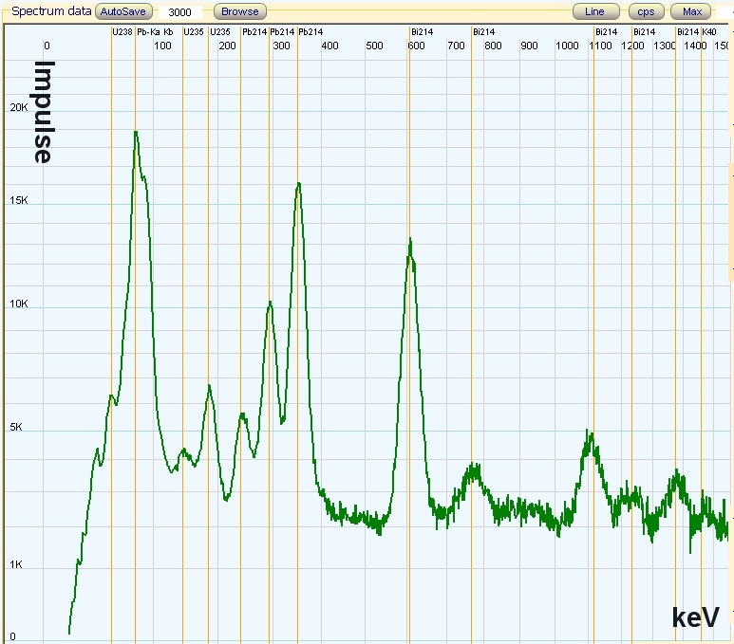734x644 pixels.
Task: Switch the plot to Line mode
Action: point(594,11)
